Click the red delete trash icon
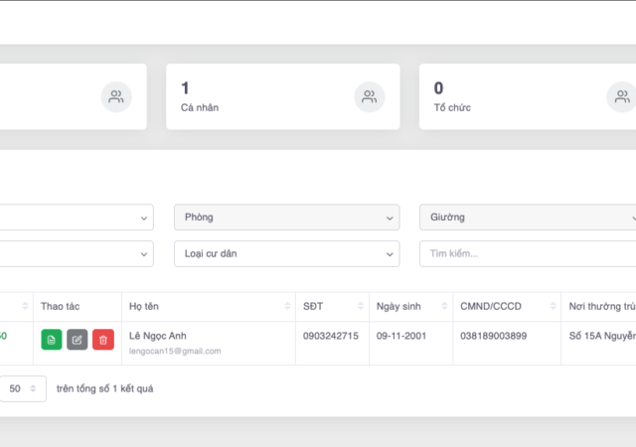The height and width of the screenshot is (447, 636). pyautogui.click(x=103, y=340)
